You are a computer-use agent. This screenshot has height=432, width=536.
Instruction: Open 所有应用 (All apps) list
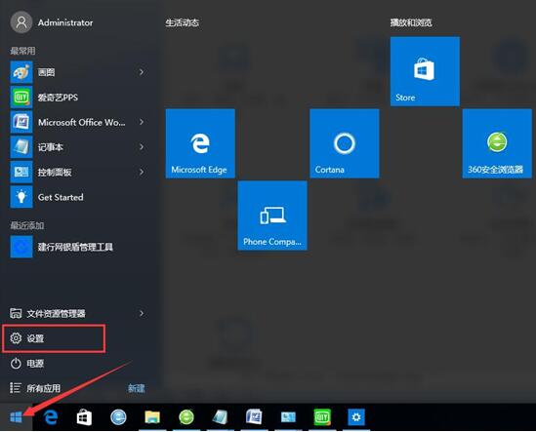(x=35, y=388)
